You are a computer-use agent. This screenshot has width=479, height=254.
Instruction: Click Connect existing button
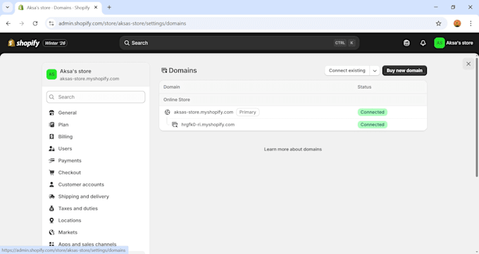[x=347, y=70]
